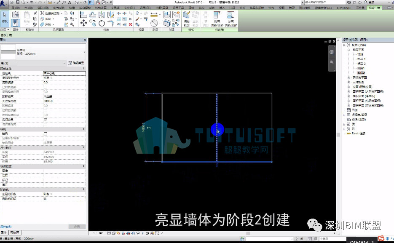Expand the 三维视图 tree node
The image size is (394, 243).
tap(348, 82)
